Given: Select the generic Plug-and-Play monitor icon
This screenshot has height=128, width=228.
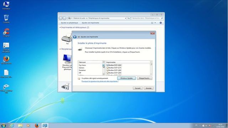Looking at the screenshot, I should [67, 62].
